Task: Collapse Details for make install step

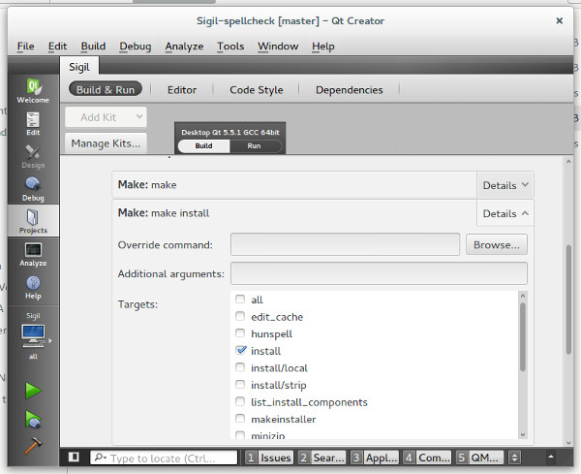Action: coord(505,213)
